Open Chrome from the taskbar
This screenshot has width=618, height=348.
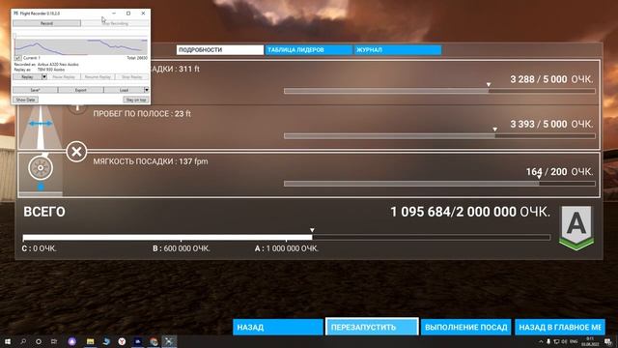(154, 341)
